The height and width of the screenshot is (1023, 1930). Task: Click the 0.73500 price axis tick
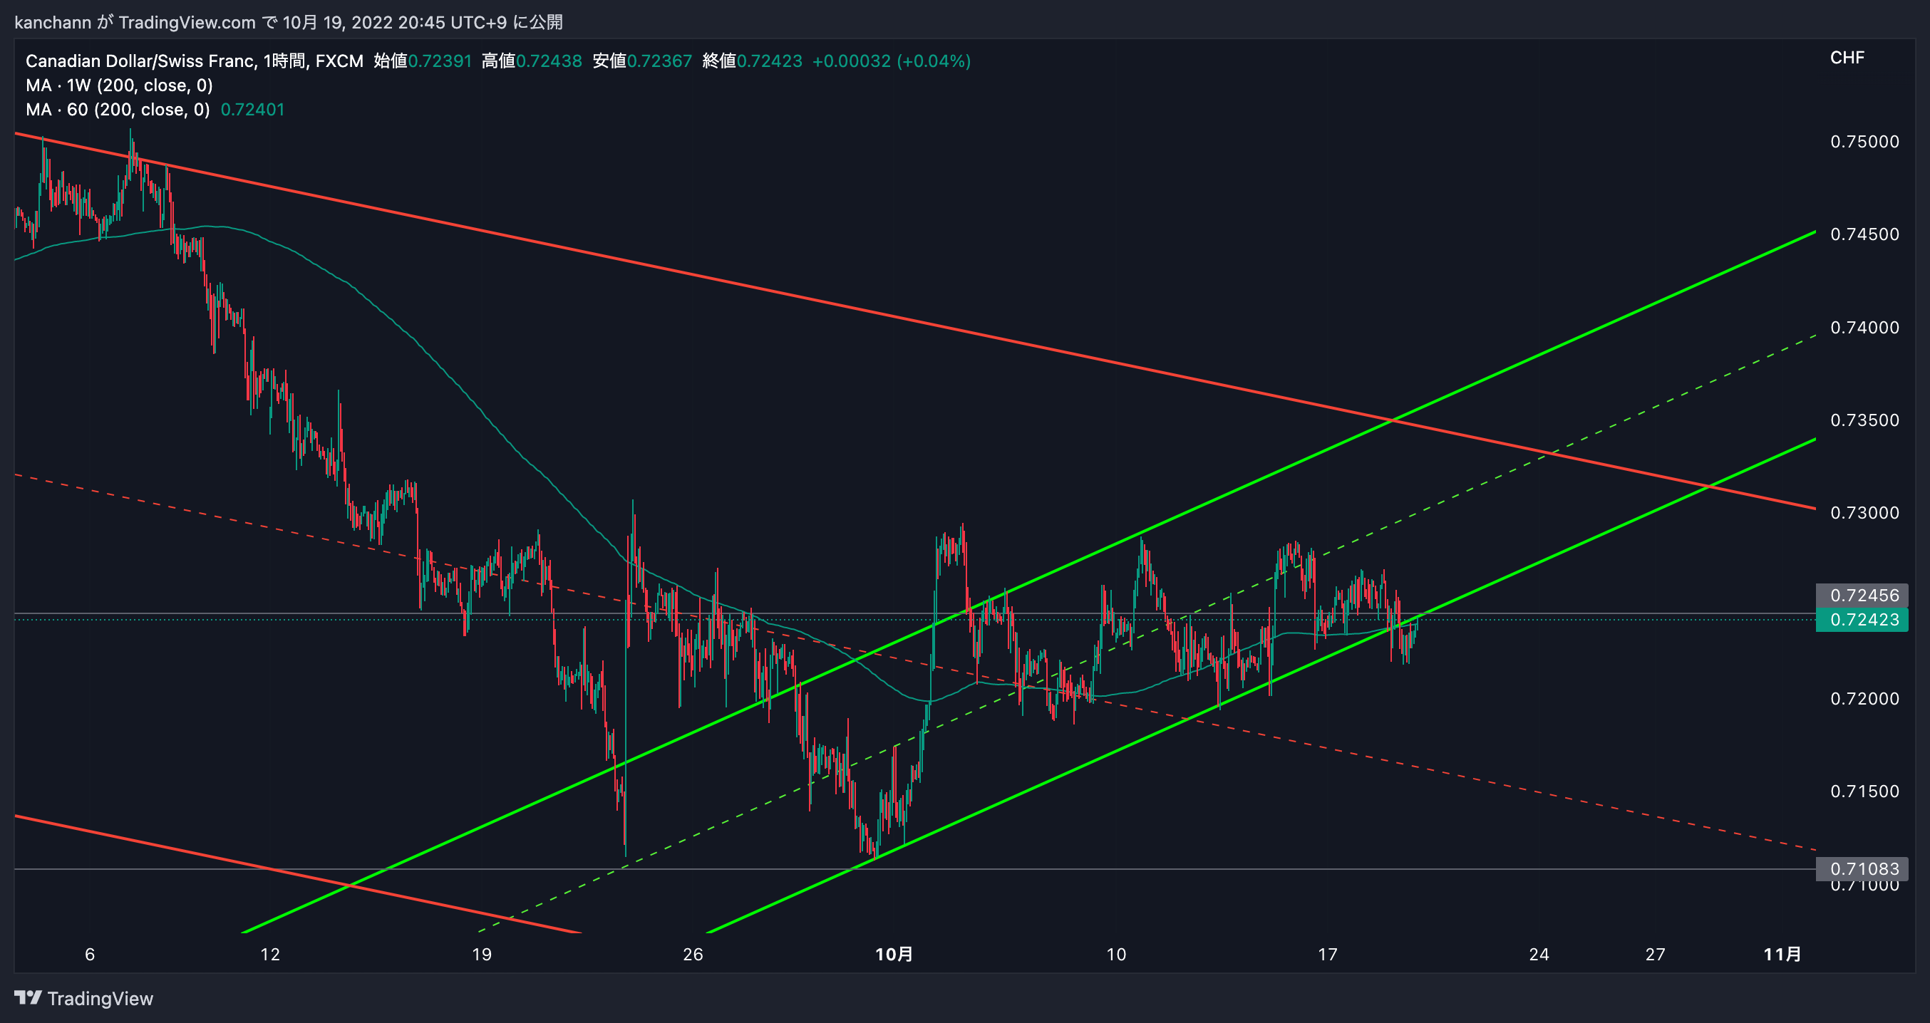click(1865, 420)
